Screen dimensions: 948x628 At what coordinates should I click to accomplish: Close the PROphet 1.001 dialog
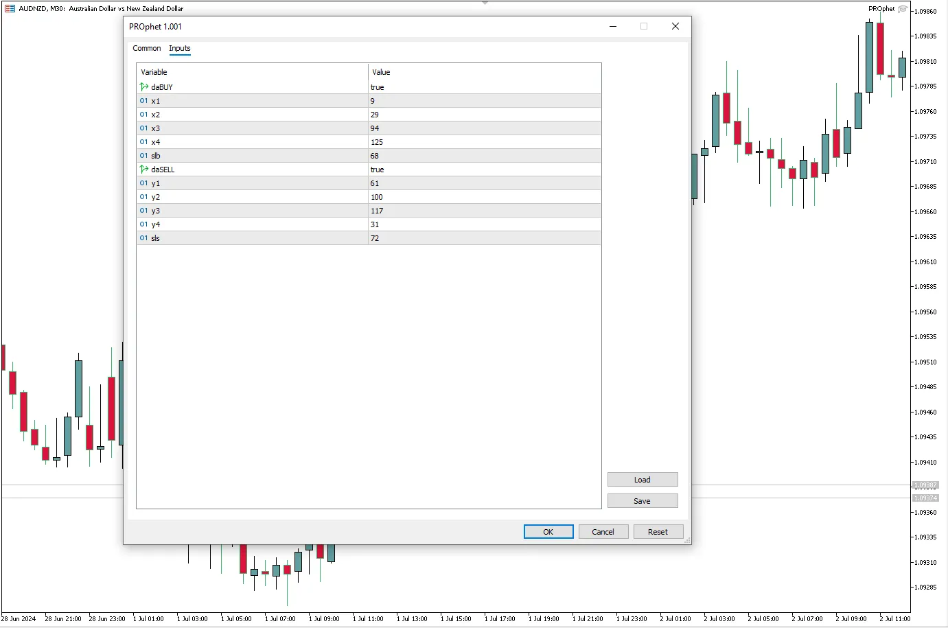tap(675, 26)
